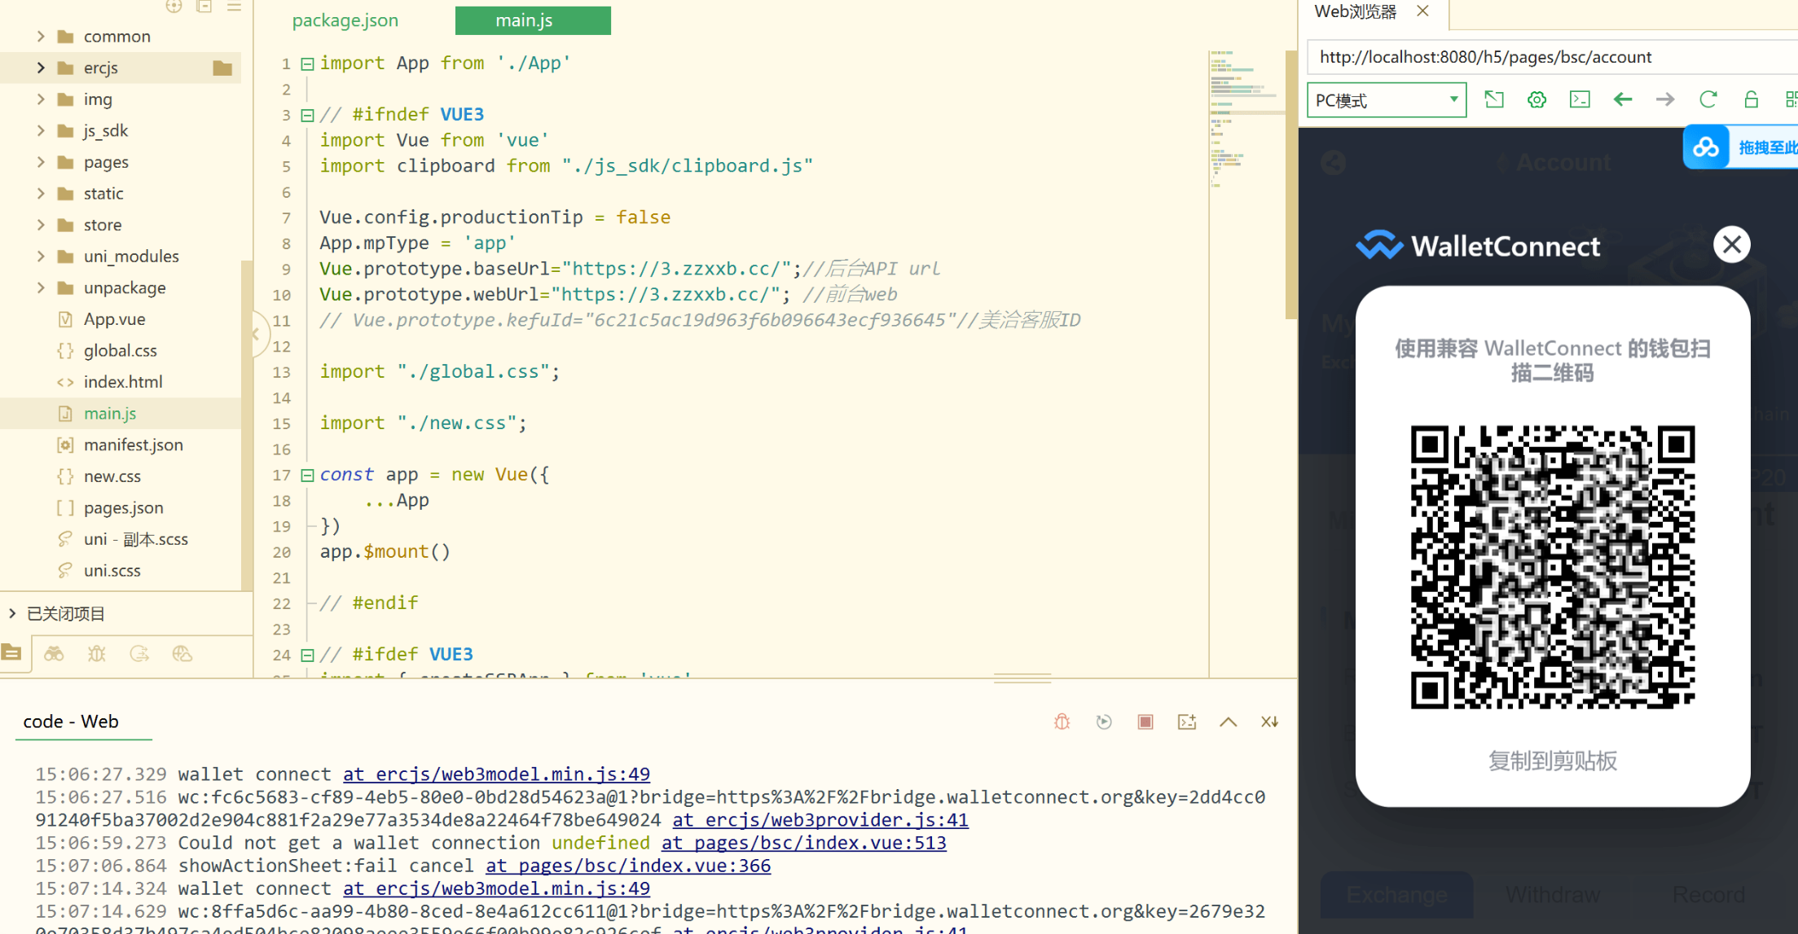The height and width of the screenshot is (934, 1798).
Task: Open link pages/bsc/index.vue:366
Action: click(x=628, y=866)
